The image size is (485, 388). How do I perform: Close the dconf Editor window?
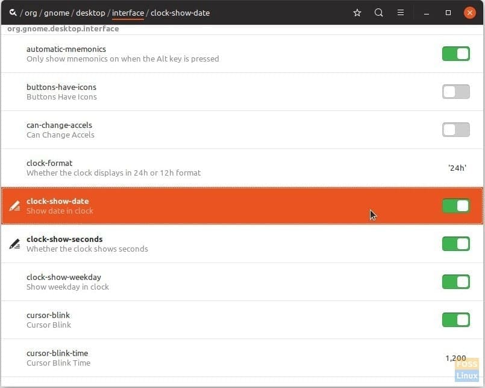coord(469,13)
